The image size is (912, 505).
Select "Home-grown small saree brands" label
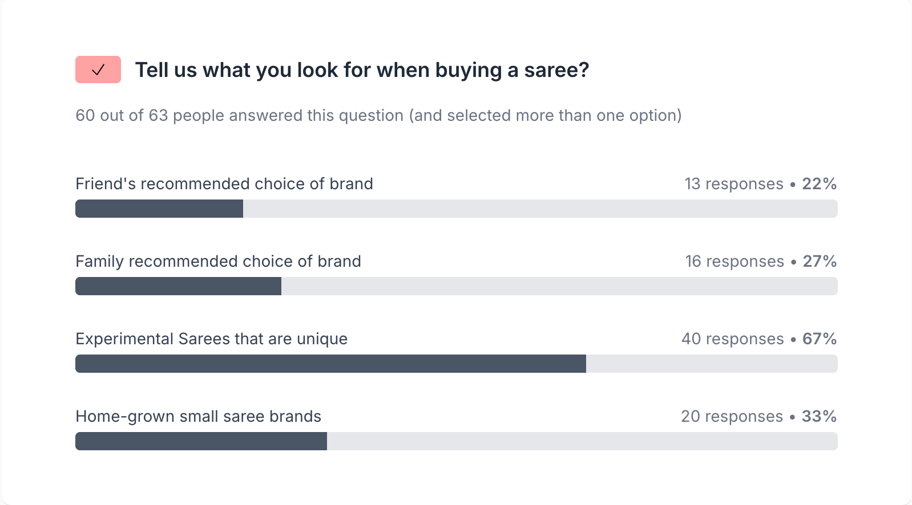point(198,416)
